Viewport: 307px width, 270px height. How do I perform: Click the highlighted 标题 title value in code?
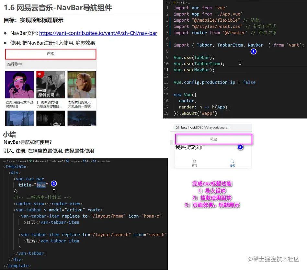tap(41, 185)
